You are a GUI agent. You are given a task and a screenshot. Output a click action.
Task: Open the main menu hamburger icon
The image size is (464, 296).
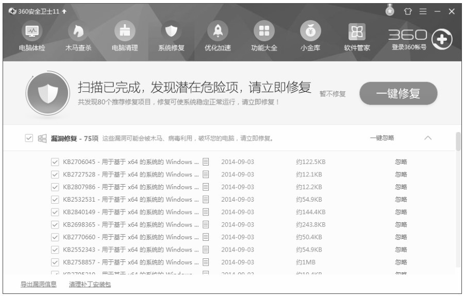point(423,11)
